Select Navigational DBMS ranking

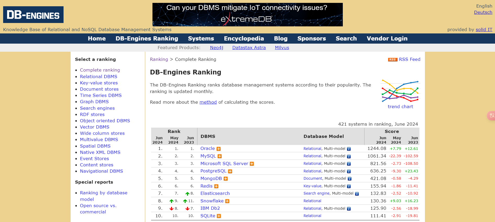pyautogui.click(x=101, y=171)
